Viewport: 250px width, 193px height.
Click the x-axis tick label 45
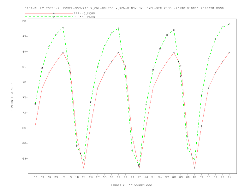(139, 177)
